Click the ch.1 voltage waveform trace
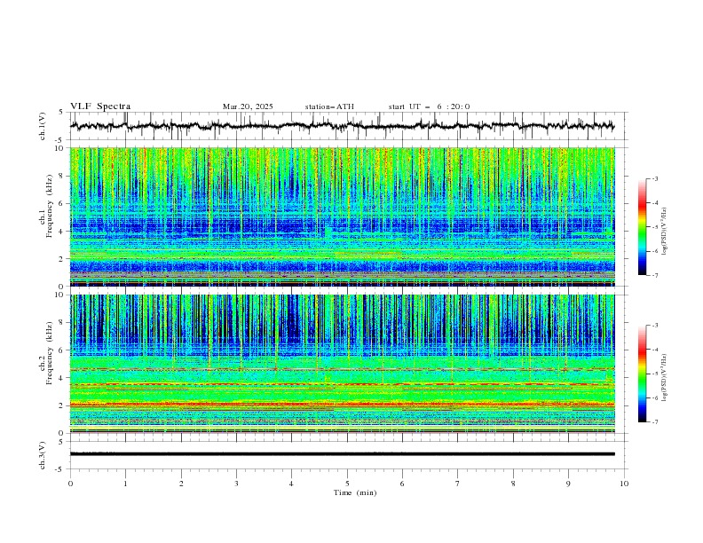Screen dimensions: 703x543 point(342,126)
